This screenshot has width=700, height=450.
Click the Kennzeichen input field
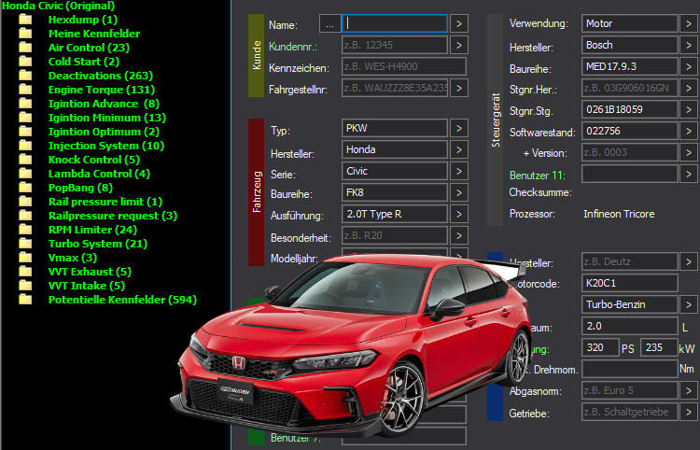point(404,66)
